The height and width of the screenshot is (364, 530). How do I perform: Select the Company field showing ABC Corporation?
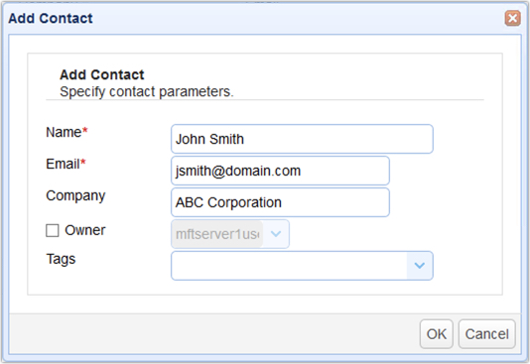coord(280,202)
